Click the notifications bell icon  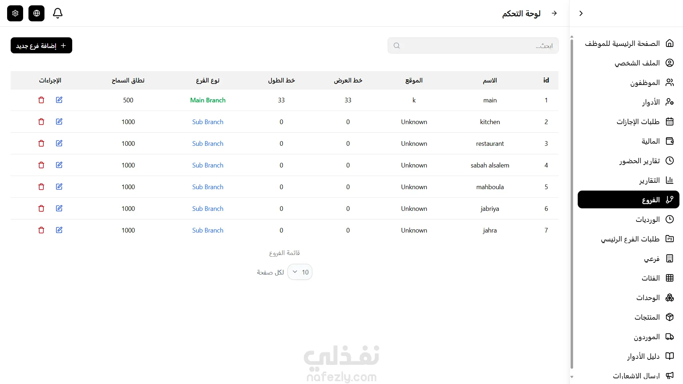(x=58, y=13)
